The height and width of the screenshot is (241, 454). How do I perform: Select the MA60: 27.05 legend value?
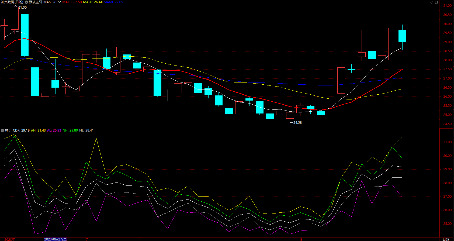(x=113, y=2)
